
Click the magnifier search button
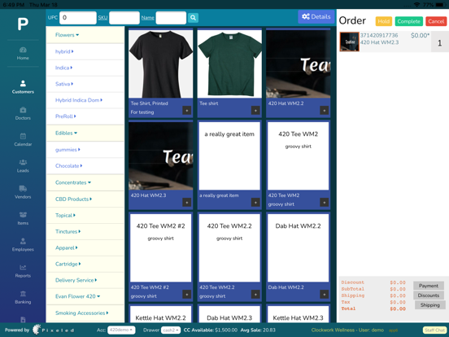click(194, 18)
